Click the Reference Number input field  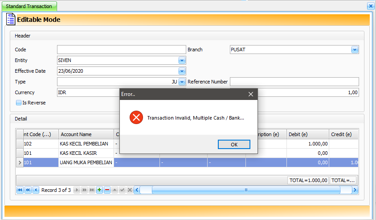click(x=294, y=82)
